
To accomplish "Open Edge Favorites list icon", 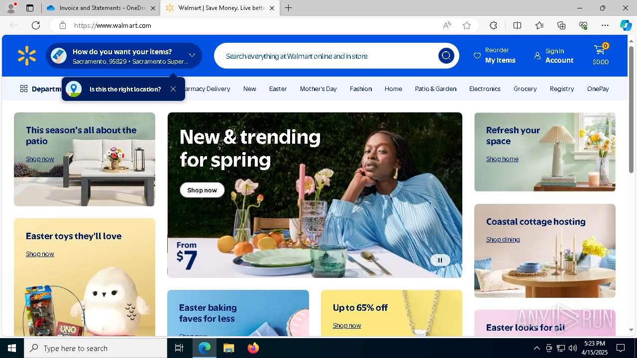I will click(539, 25).
